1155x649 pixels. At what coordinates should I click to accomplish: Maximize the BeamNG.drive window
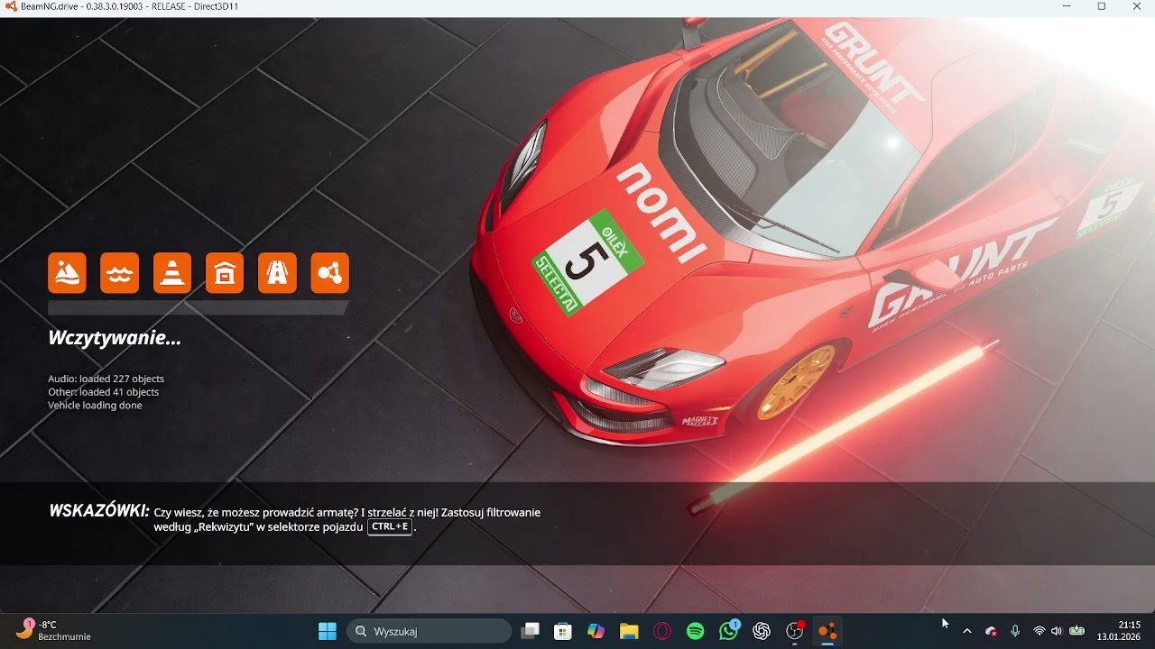[1102, 6]
